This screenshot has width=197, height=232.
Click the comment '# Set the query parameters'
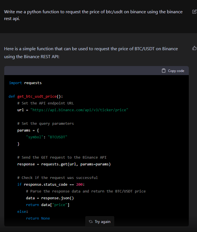(46, 124)
